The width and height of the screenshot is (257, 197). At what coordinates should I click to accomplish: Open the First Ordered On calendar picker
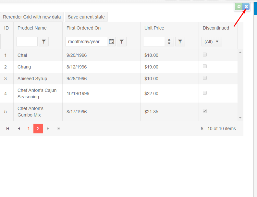tap(112, 42)
